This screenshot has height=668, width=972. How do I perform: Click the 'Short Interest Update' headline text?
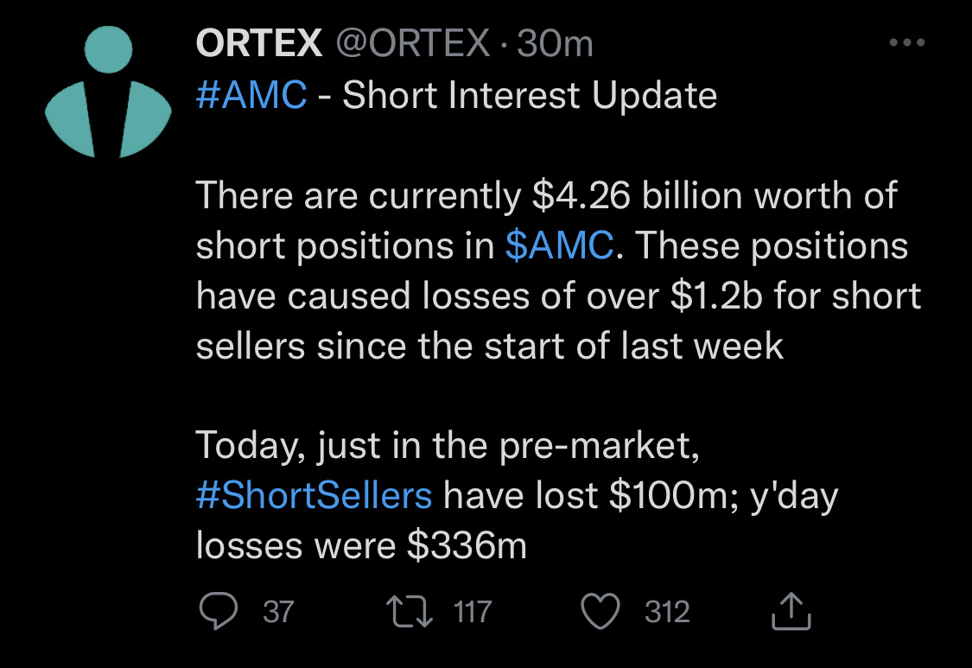pyautogui.click(x=530, y=96)
